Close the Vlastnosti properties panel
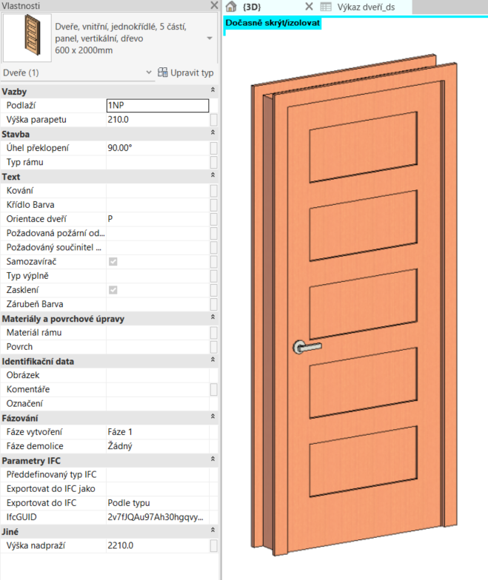Viewport: 488px width, 580px height. coord(213,6)
